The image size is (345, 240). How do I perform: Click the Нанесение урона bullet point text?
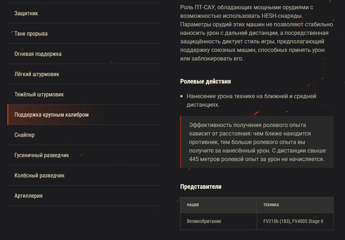click(251, 100)
